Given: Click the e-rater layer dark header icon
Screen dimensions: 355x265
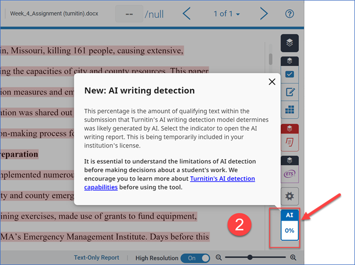Looking at the screenshot, I should [290, 160].
